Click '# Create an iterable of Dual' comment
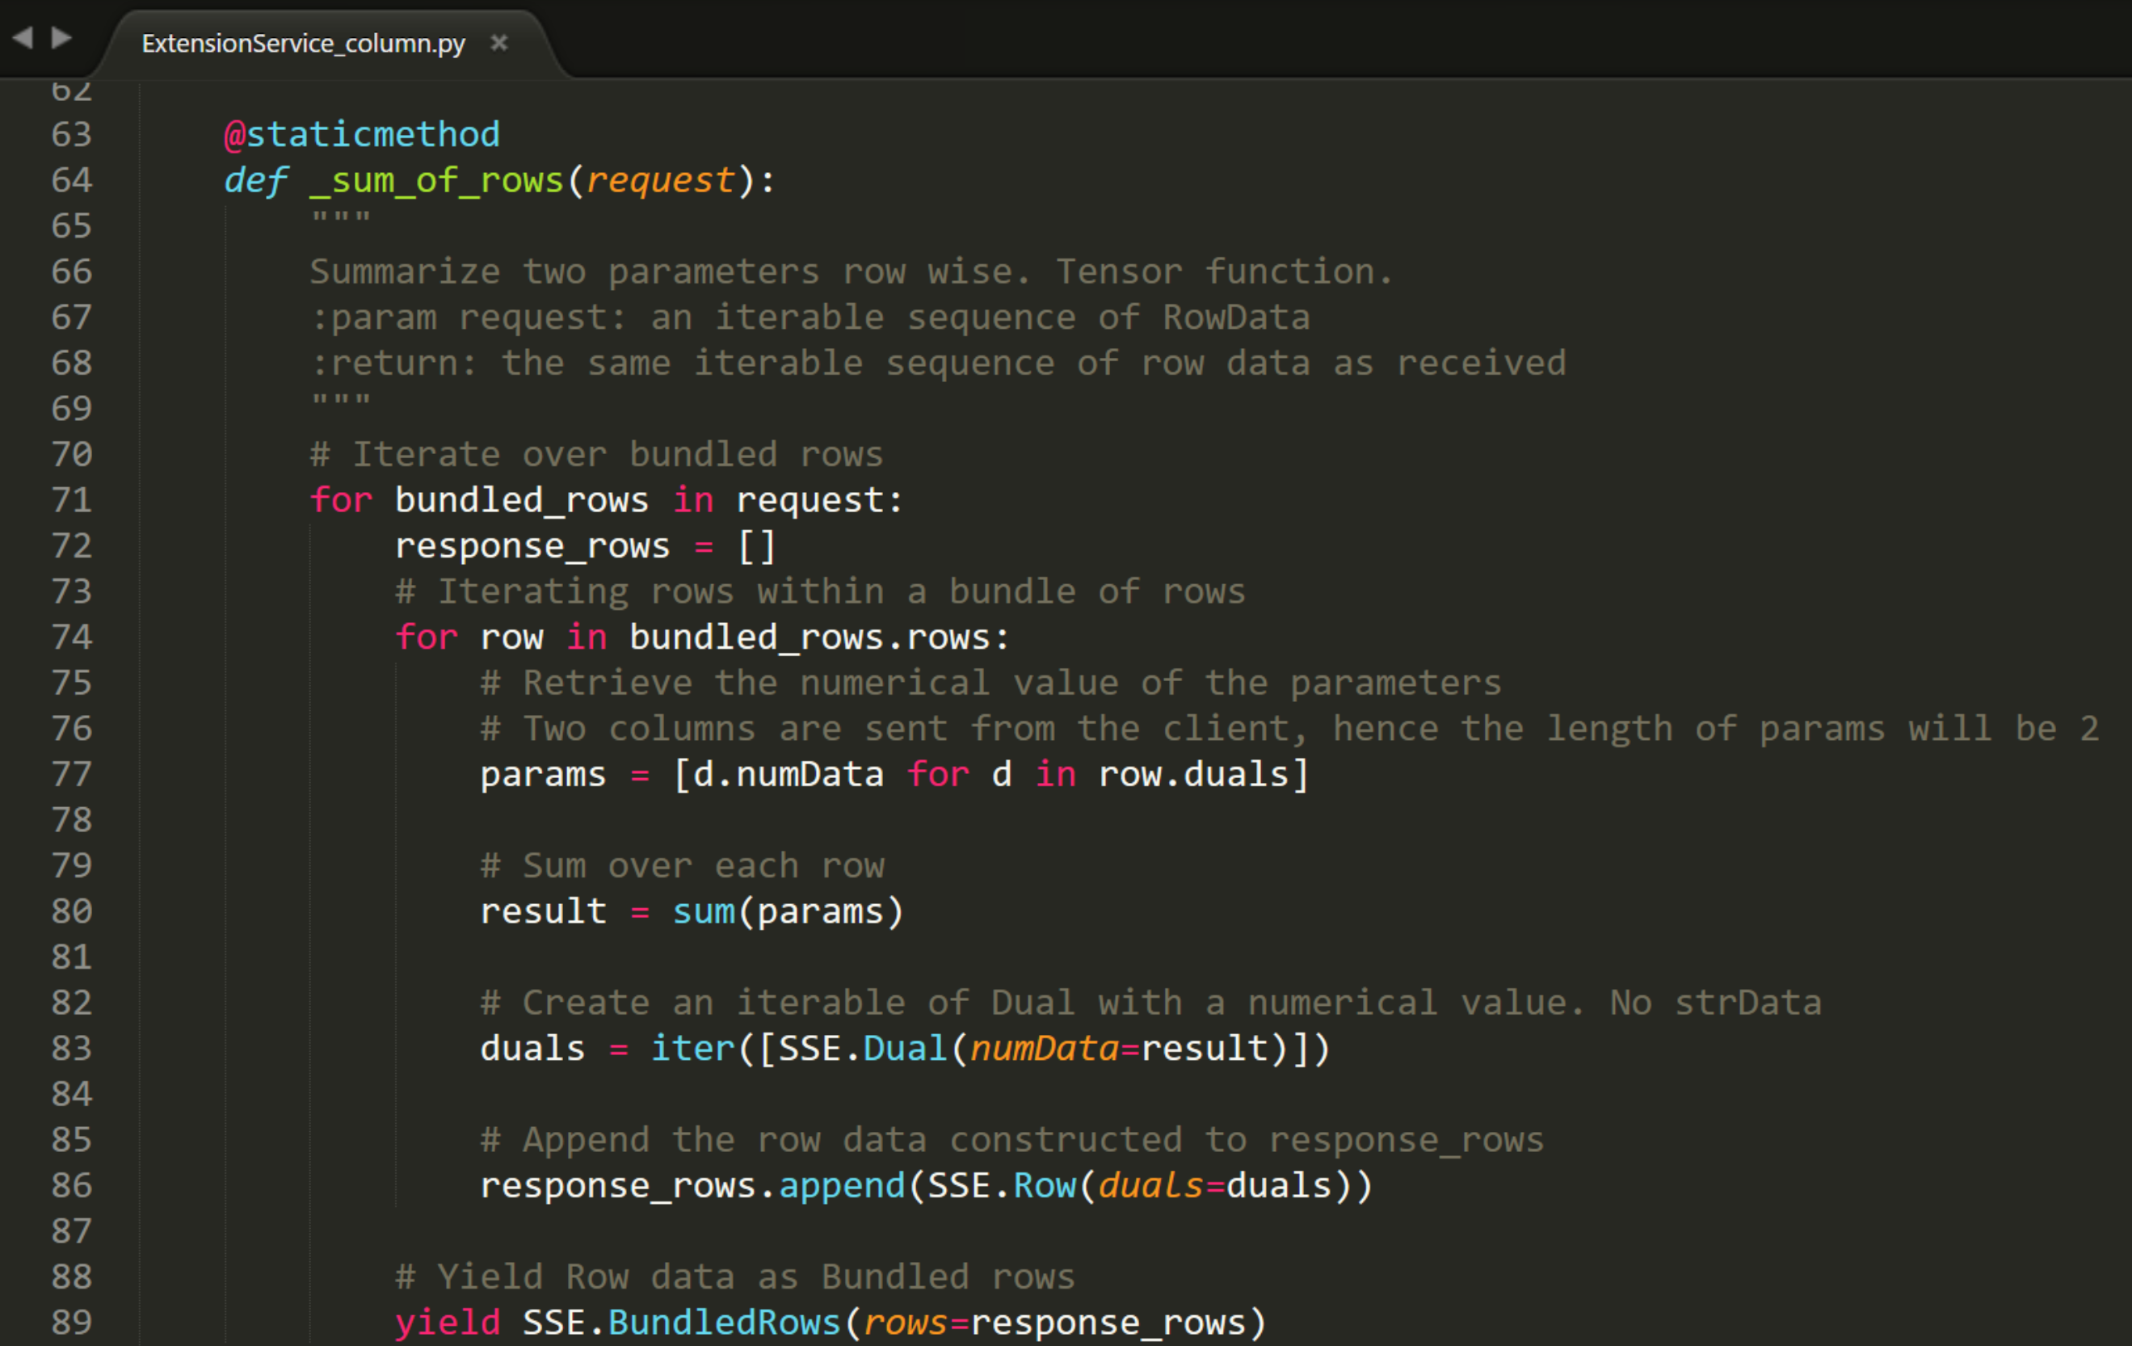This screenshot has height=1346, width=2132. (1151, 1003)
